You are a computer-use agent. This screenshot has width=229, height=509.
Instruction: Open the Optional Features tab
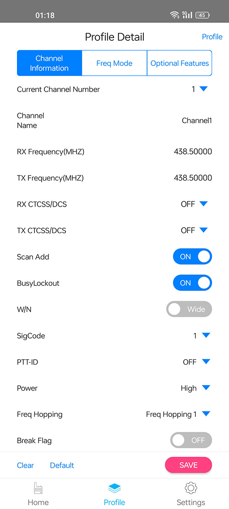(180, 63)
